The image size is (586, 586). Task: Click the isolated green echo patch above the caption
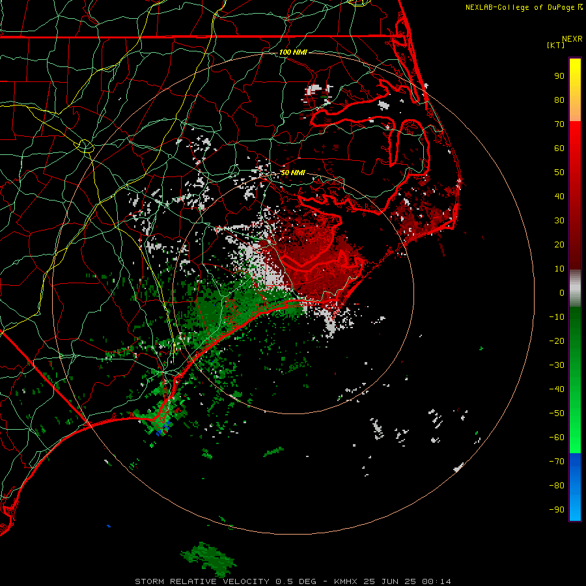(208, 559)
